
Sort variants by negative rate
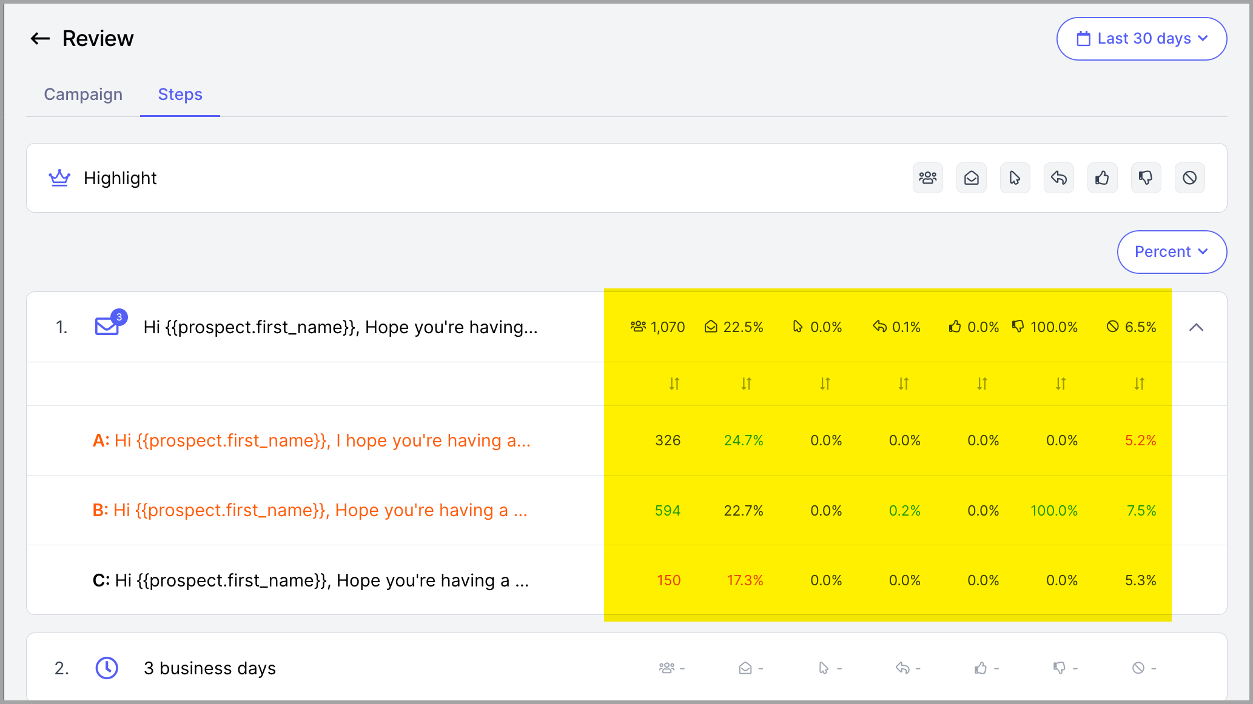(1061, 384)
